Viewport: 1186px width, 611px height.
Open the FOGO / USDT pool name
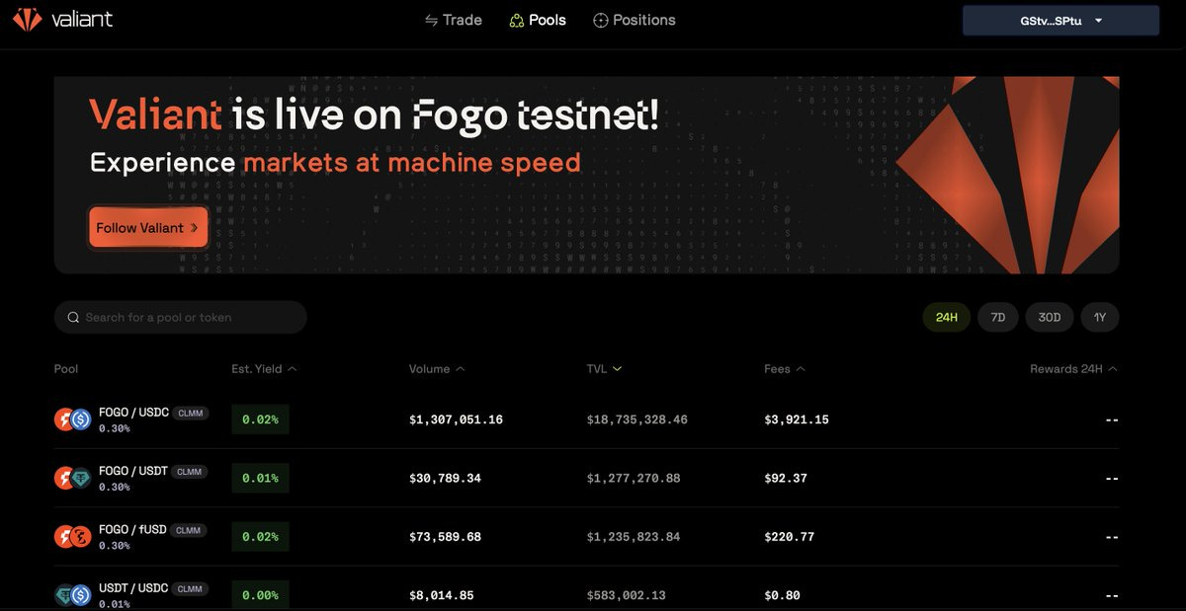(x=133, y=471)
